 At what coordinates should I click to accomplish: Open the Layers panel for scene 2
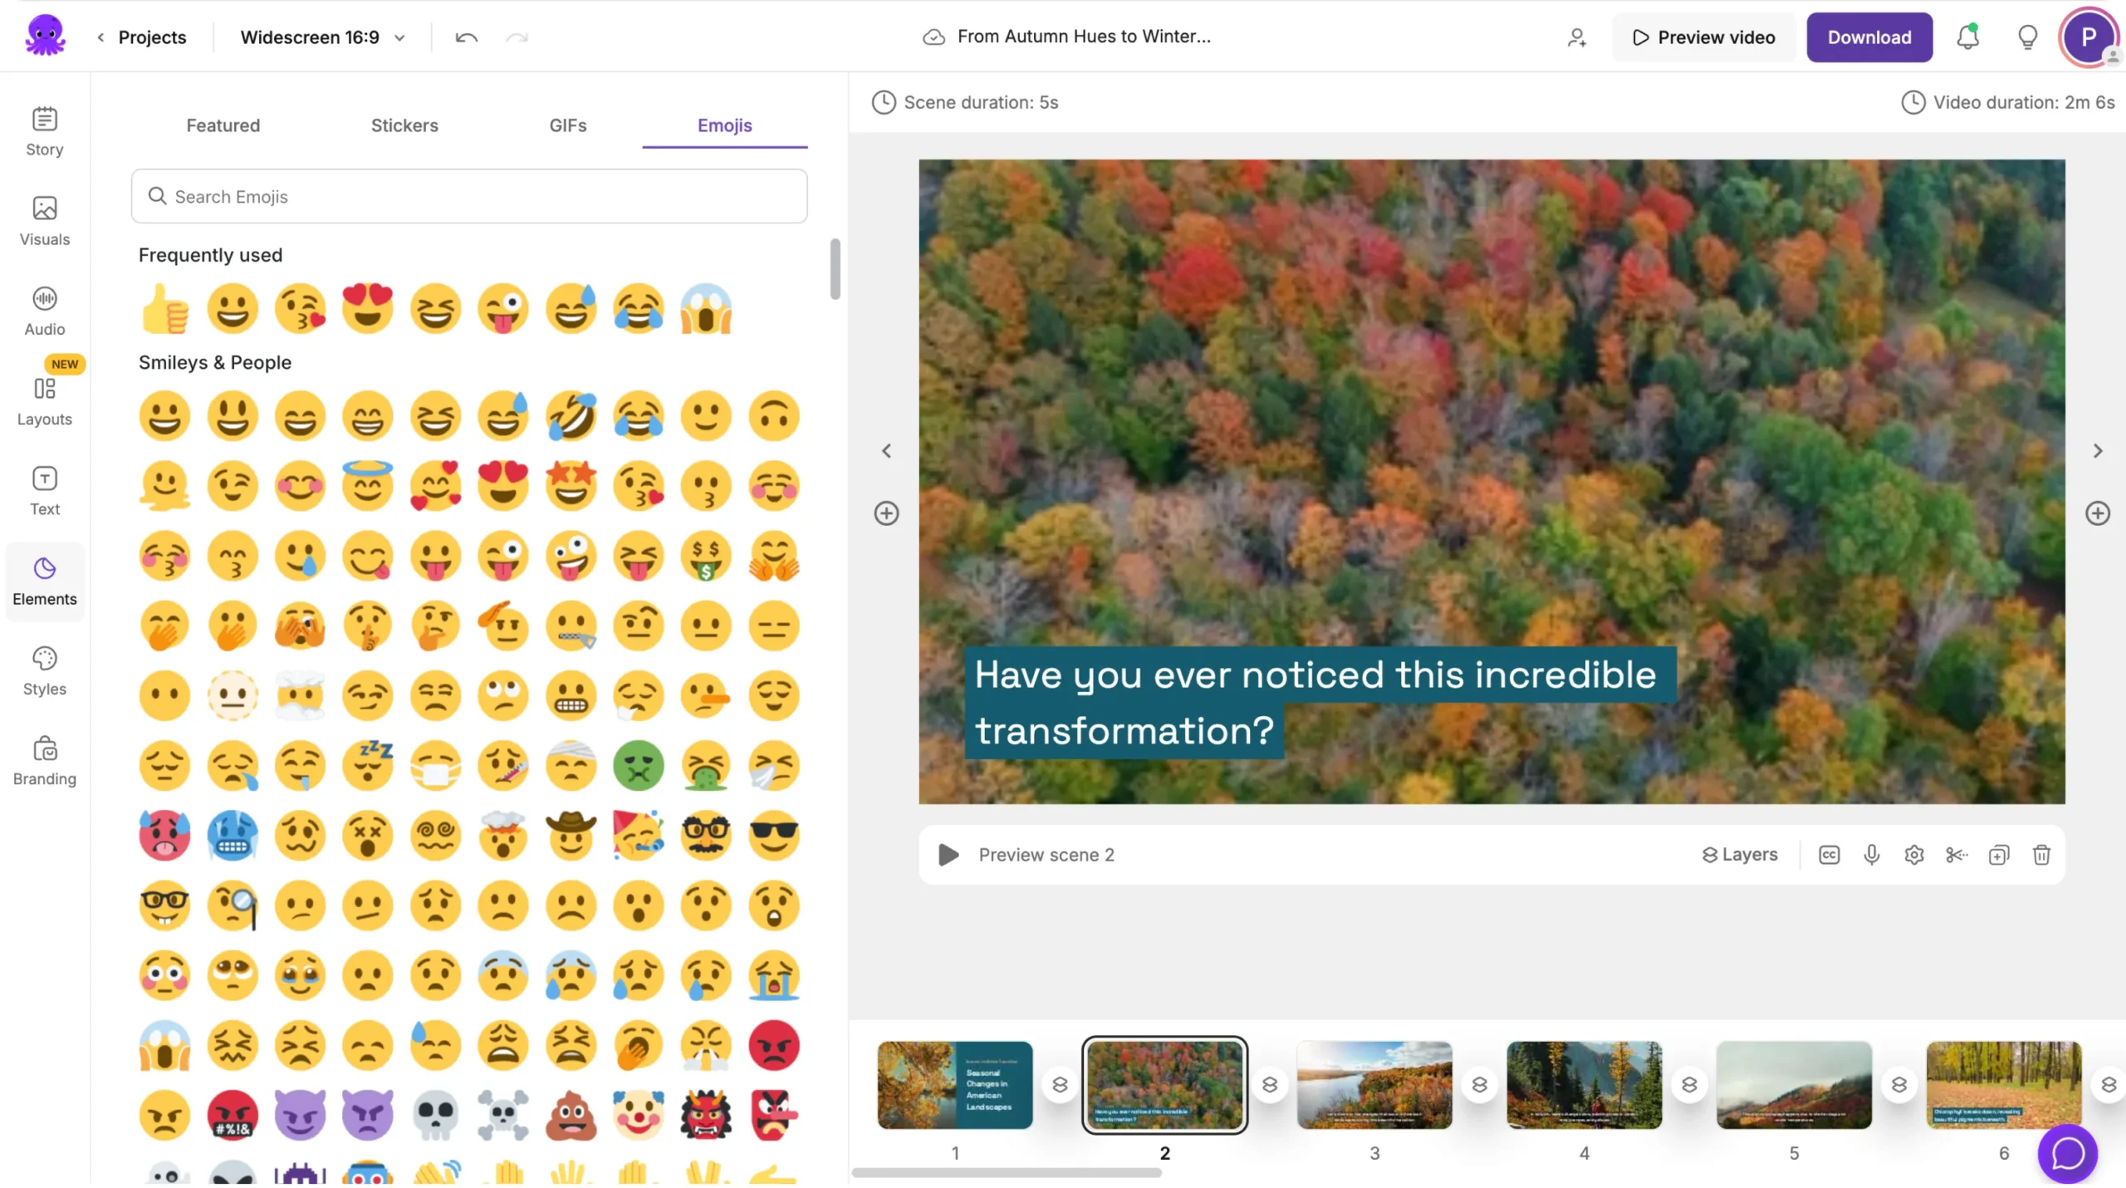pos(1741,854)
